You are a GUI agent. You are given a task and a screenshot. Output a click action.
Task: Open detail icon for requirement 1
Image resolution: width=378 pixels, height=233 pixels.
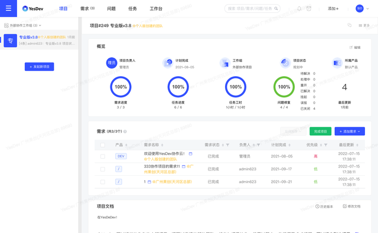coord(149,182)
